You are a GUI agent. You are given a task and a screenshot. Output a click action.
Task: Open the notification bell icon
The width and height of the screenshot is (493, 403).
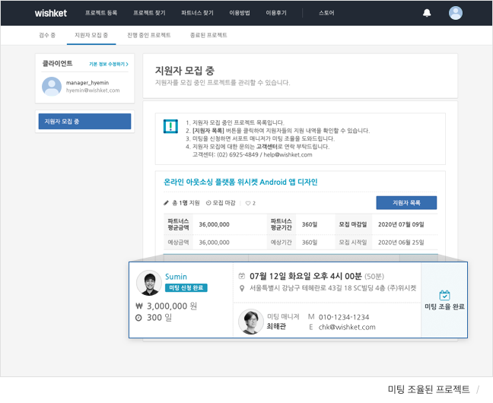(x=427, y=13)
